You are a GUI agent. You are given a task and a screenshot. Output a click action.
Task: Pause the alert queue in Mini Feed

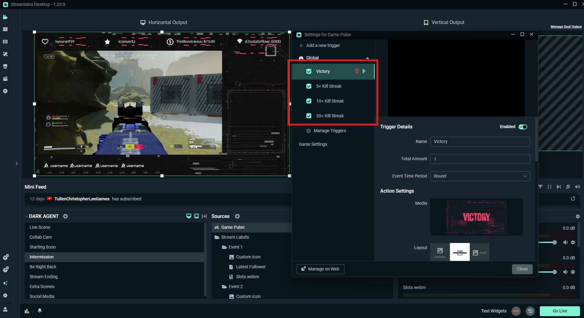[549, 187]
